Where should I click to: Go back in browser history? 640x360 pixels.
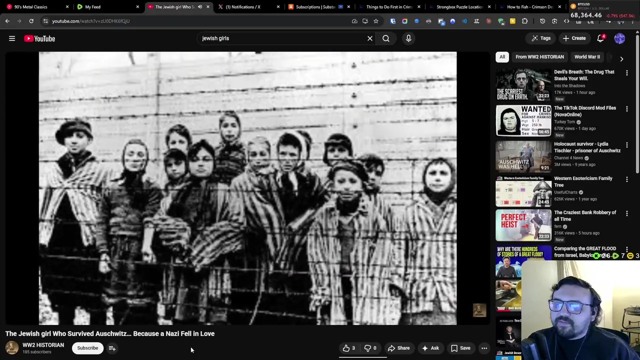7,21
